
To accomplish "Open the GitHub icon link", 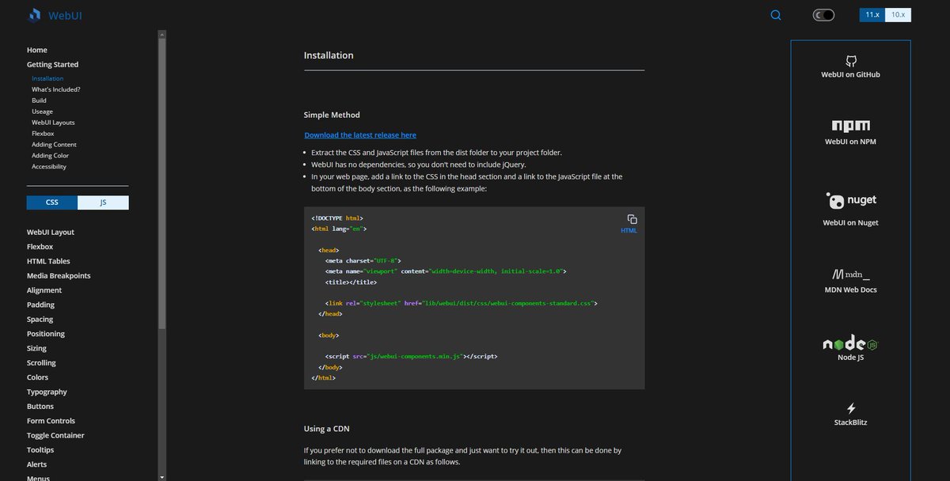I will click(851, 61).
